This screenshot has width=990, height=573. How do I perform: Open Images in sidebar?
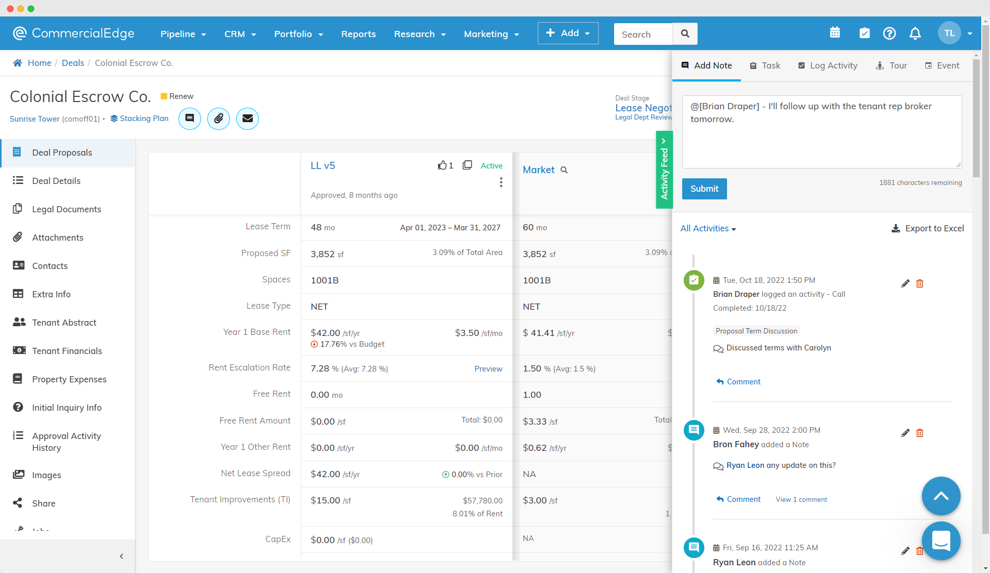68,475
